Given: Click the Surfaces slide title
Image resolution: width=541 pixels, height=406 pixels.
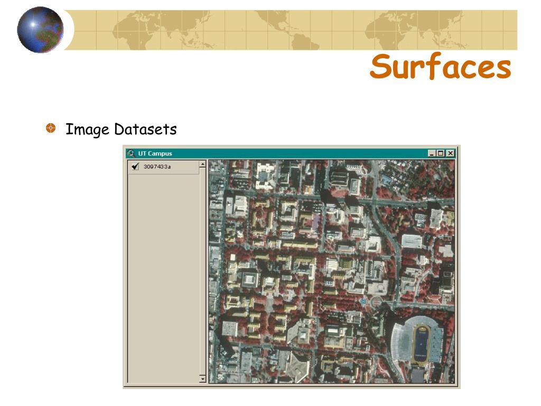Looking at the screenshot, I should point(440,66).
